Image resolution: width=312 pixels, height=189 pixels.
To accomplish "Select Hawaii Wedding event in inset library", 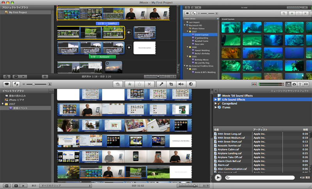I will (x=202, y=51).
